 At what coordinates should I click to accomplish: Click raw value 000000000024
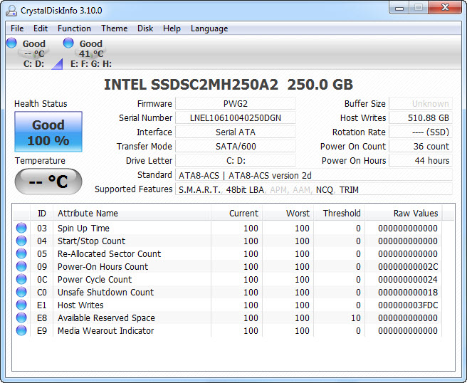tap(408, 279)
